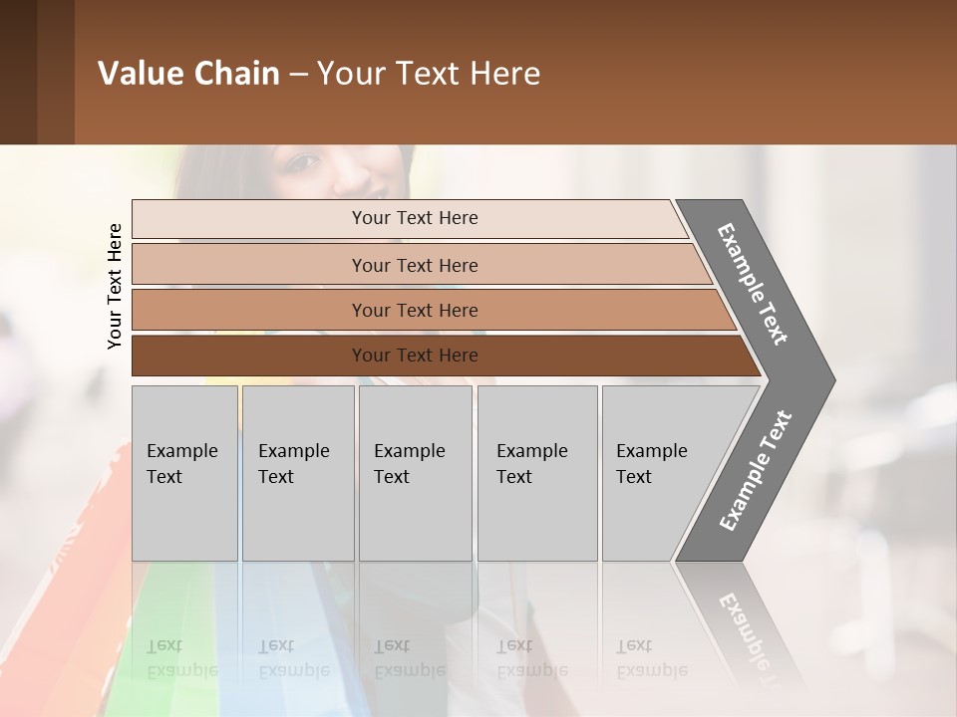Click the upper chevron arm 'Example Text'
Viewport: 957px width, 717px height.
pyautogui.click(x=754, y=285)
